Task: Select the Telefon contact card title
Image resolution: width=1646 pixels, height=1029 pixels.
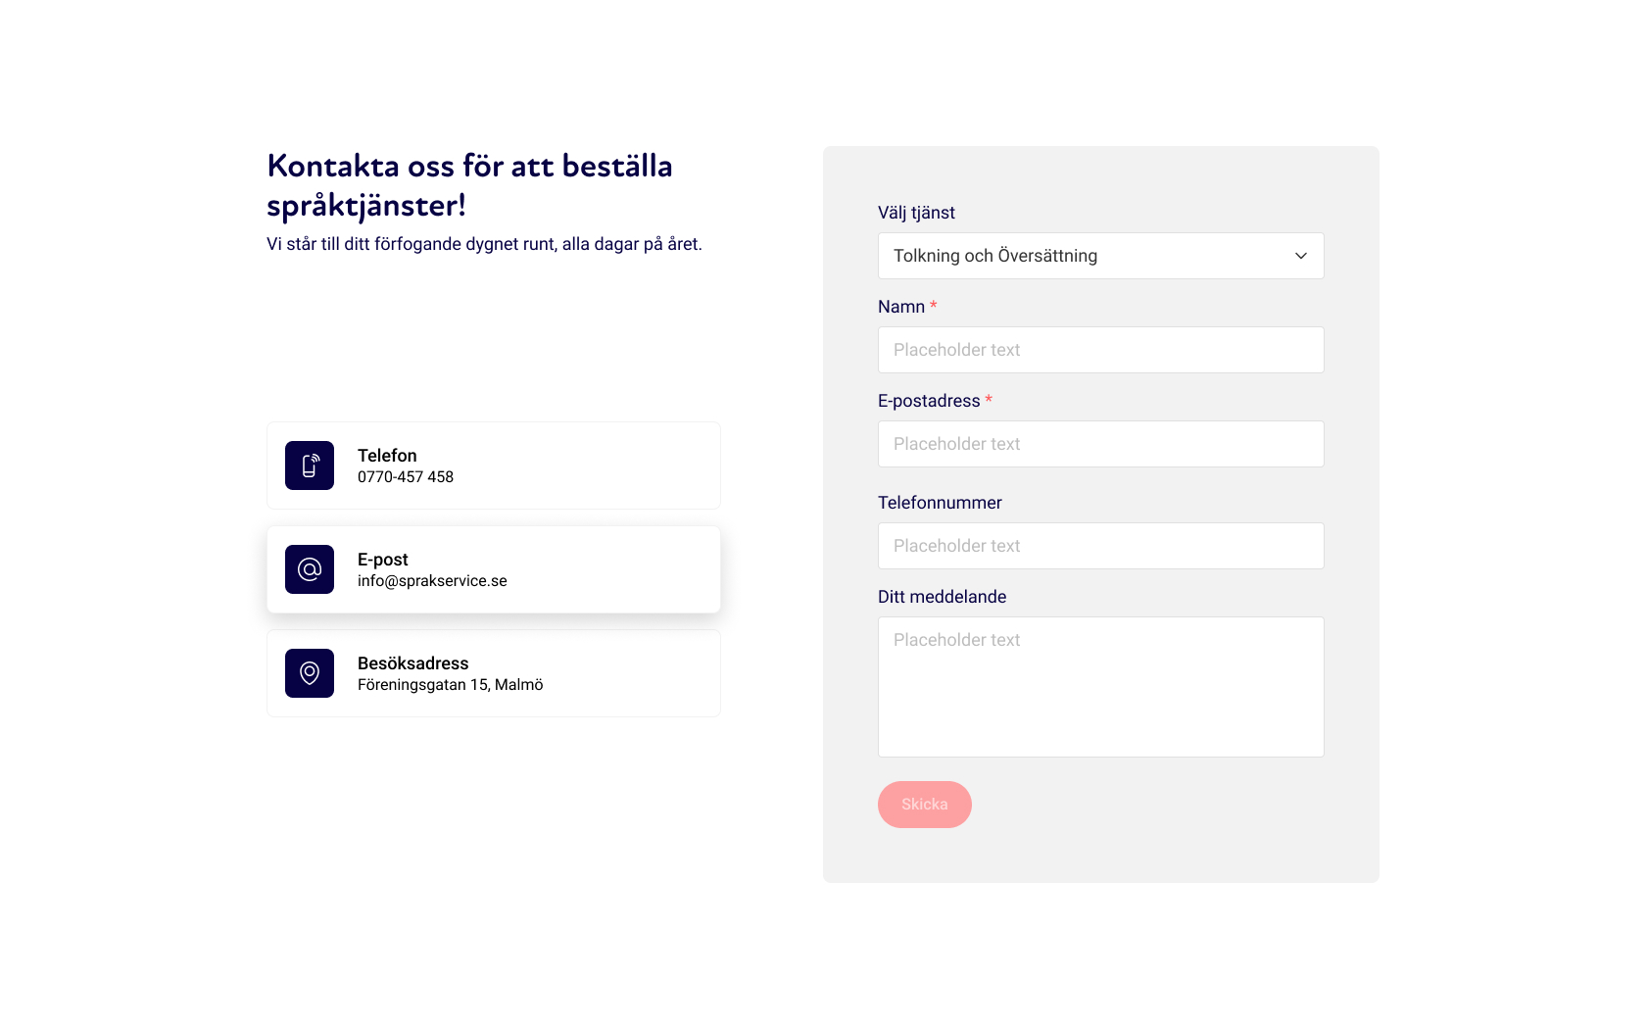Action: tap(387, 456)
